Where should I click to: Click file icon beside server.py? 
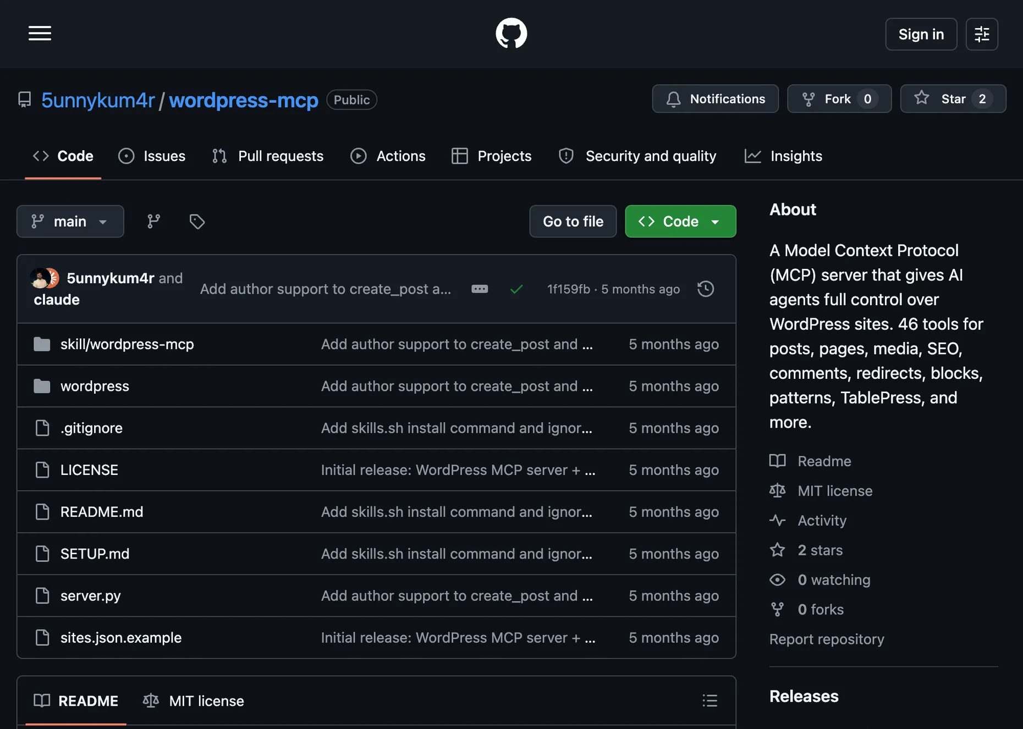point(42,596)
